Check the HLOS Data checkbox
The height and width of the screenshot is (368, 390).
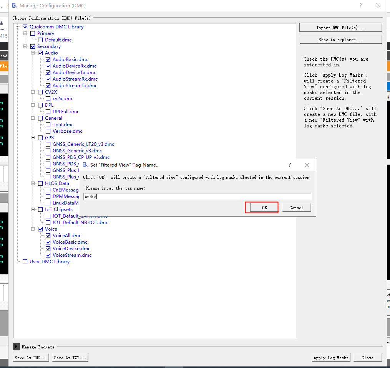tap(40, 183)
